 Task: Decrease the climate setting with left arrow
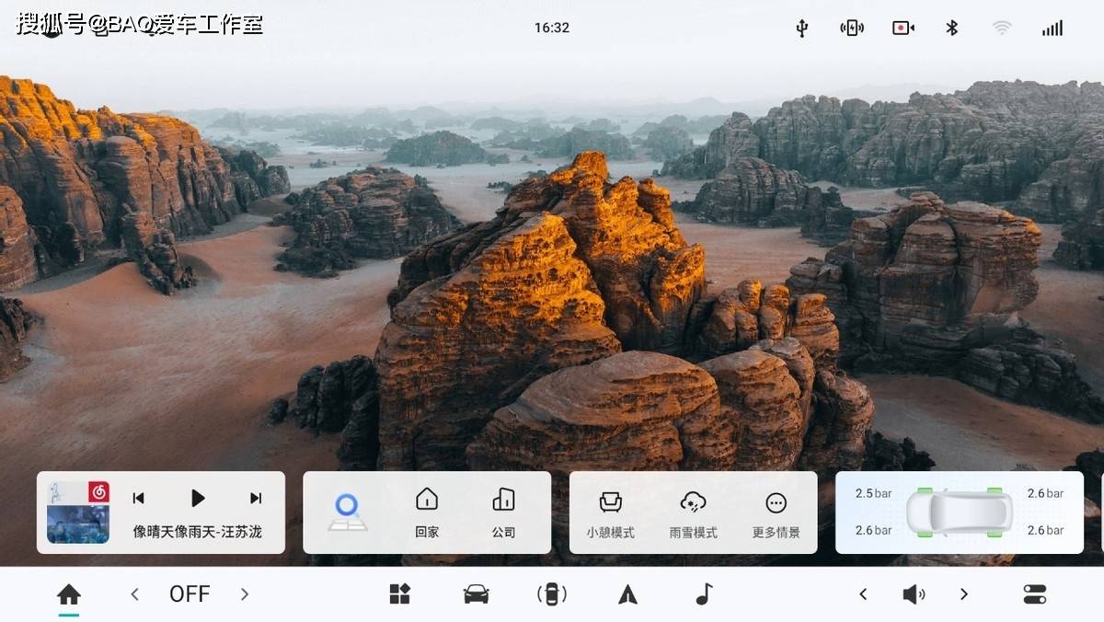coord(134,594)
